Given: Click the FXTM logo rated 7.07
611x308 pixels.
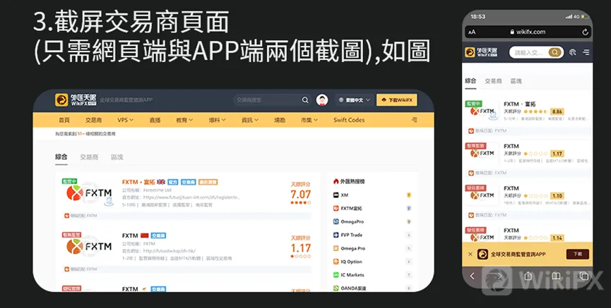Looking at the screenshot, I should pos(89,193).
